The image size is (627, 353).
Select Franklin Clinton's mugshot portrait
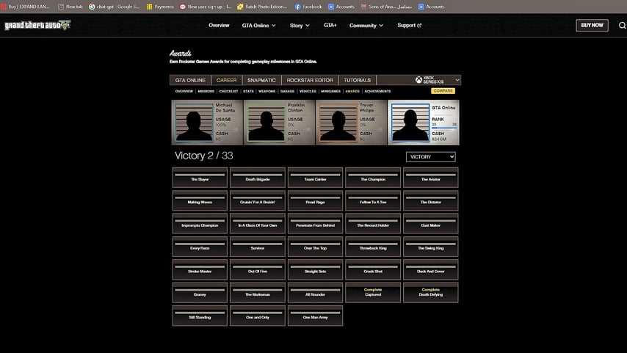266,123
